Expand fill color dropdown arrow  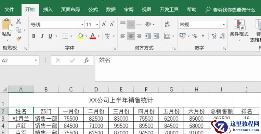tap(86, 36)
